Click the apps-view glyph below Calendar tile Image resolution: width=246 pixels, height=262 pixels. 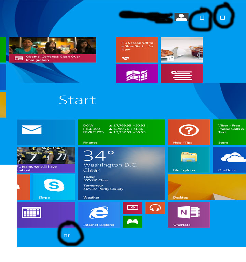point(67,236)
